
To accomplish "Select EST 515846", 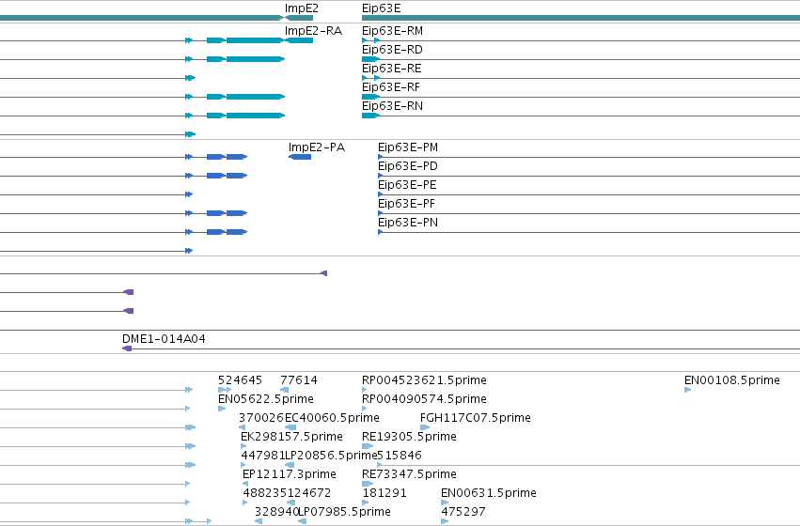I will pos(400,456).
